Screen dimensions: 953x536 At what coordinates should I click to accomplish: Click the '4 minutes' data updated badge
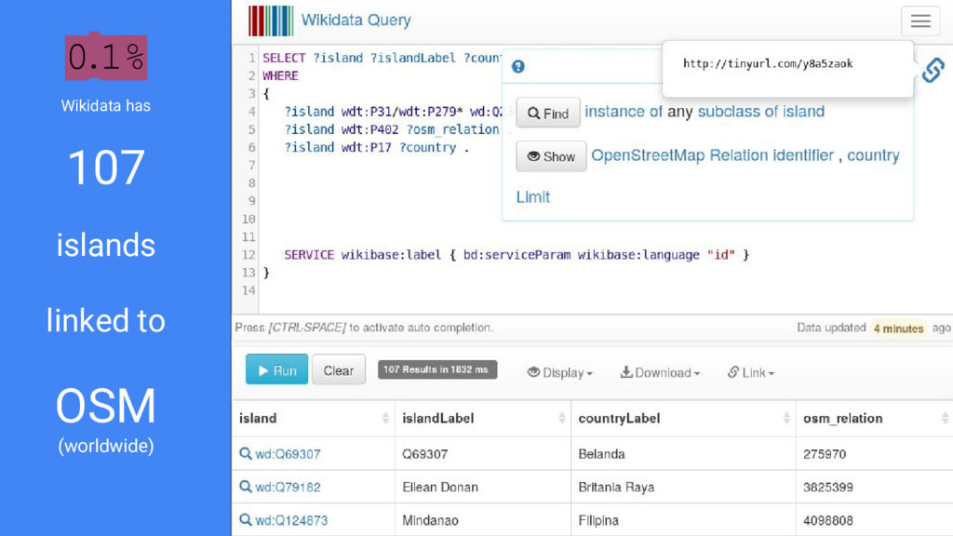[898, 328]
